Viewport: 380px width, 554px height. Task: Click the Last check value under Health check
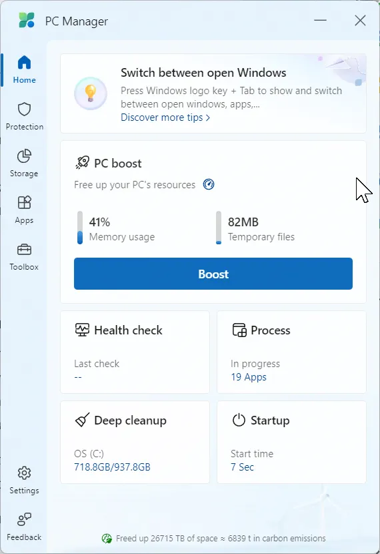(78, 377)
